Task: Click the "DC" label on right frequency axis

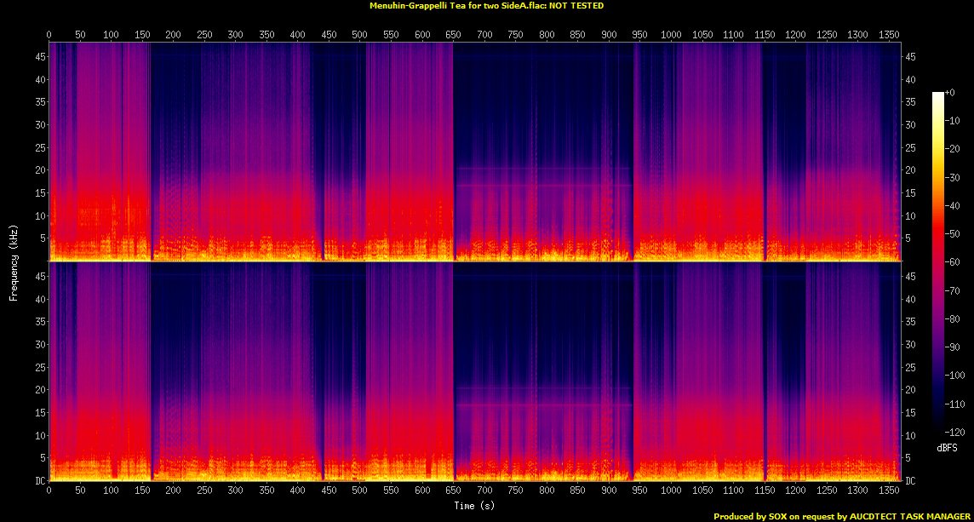Action: tap(910, 481)
